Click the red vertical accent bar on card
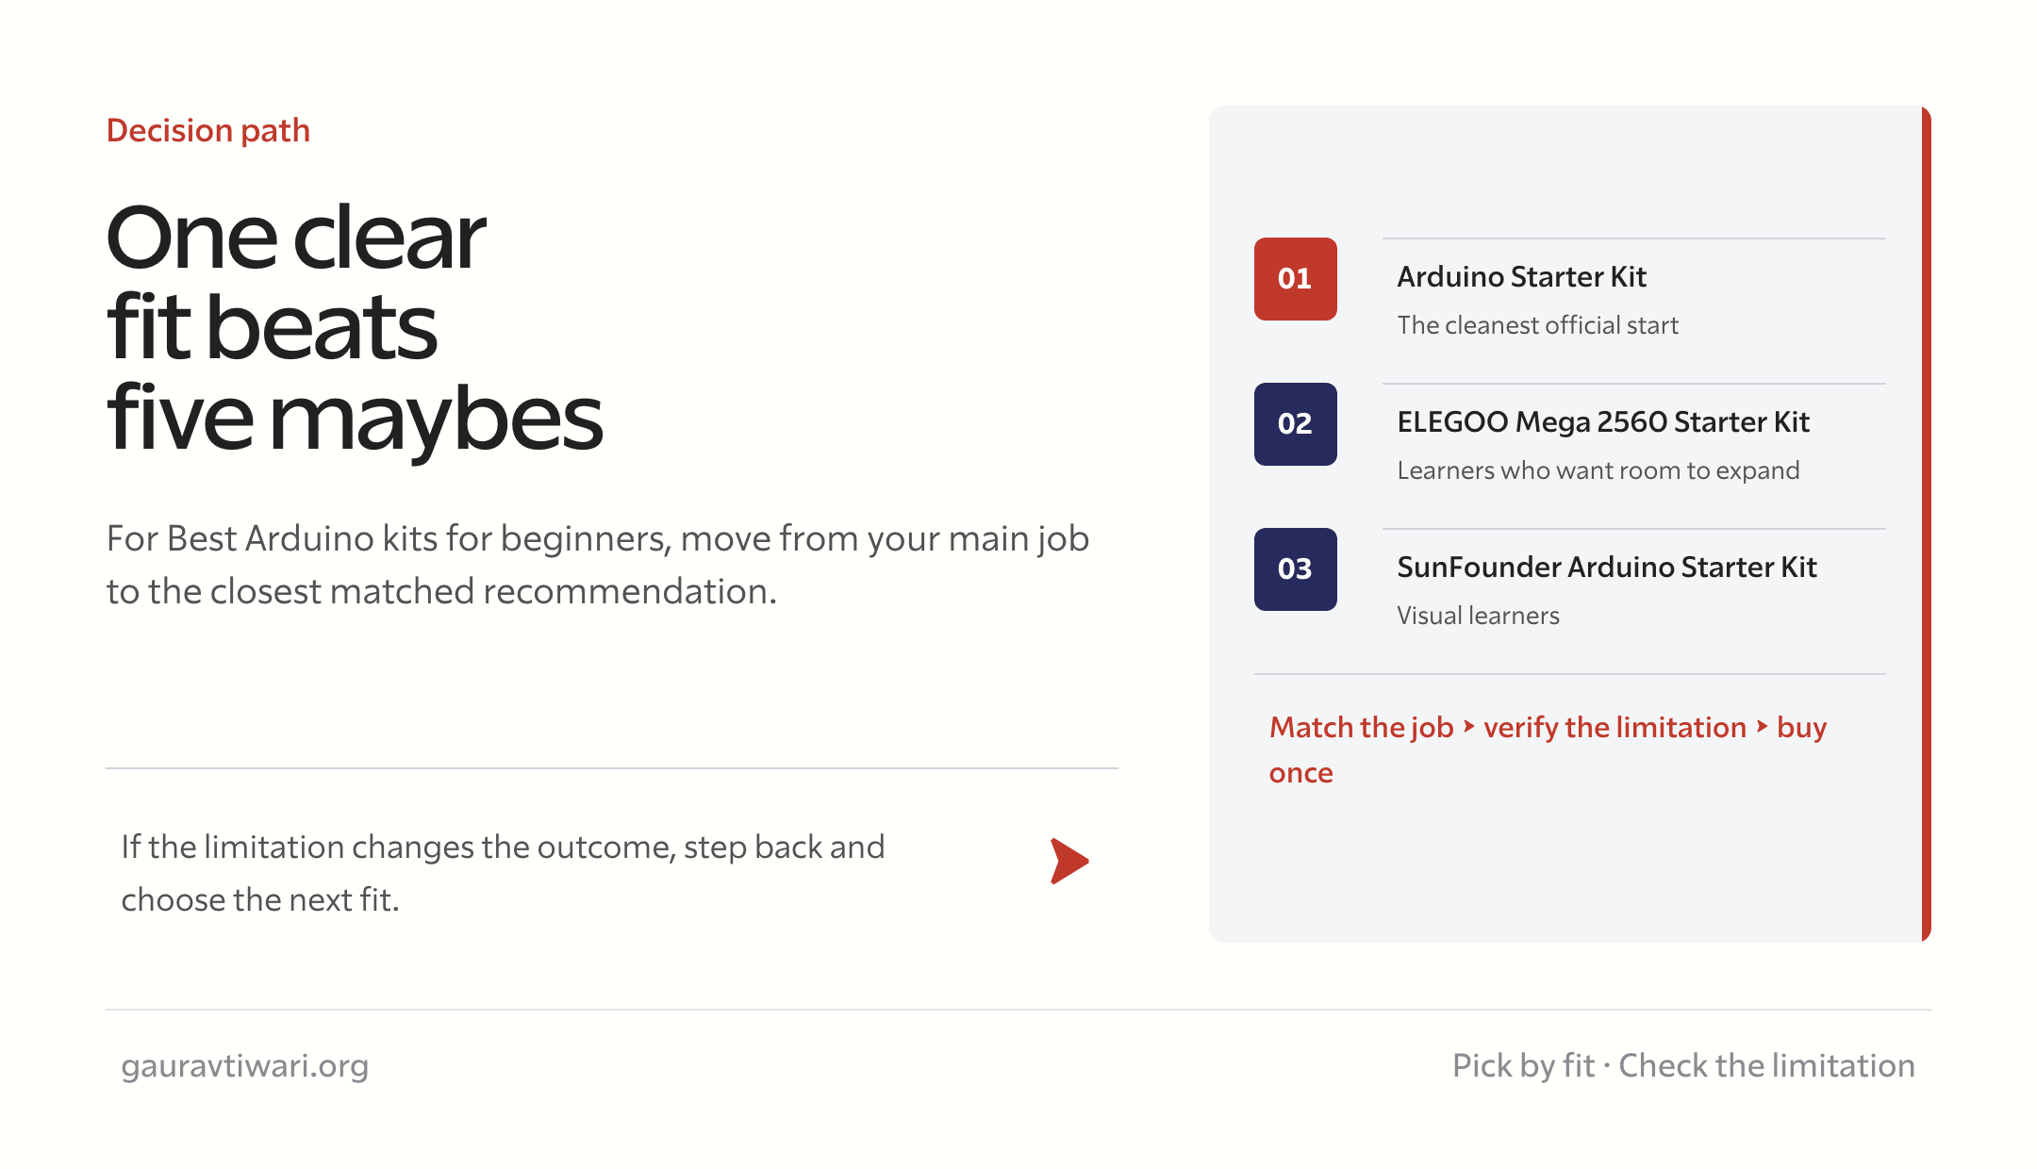This screenshot has height=1169, width=2037. coord(1927,524)
